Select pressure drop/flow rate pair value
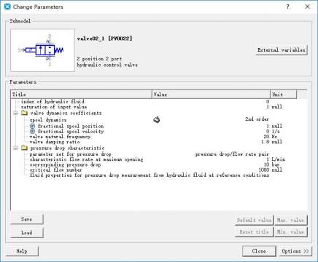This screenshot has width=318, height=262. (232, 154)
